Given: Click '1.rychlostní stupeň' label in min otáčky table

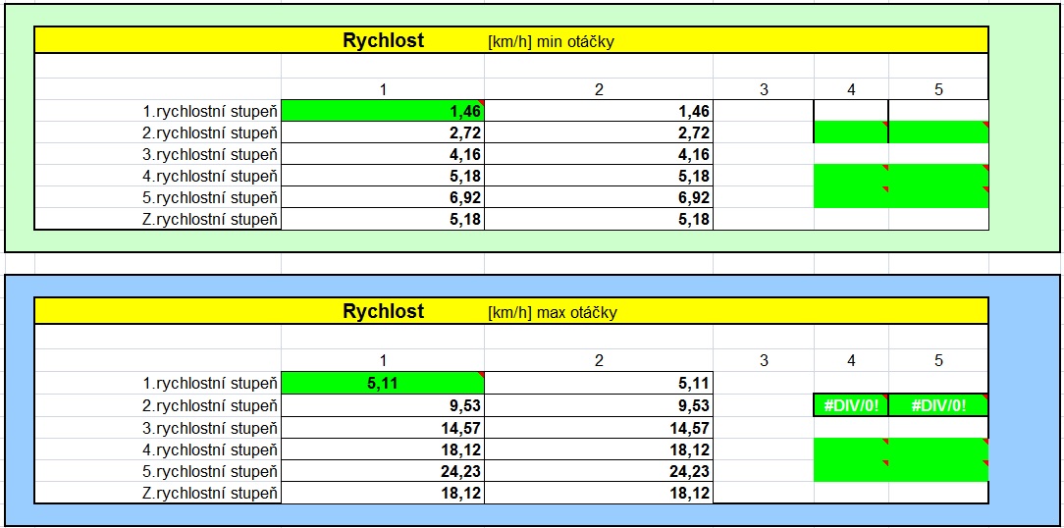Looking at the screenshot, I should (x=210, y=111).
